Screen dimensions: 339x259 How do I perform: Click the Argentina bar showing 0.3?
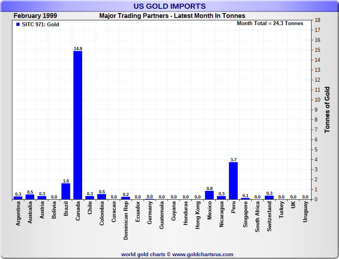point(18,198)
